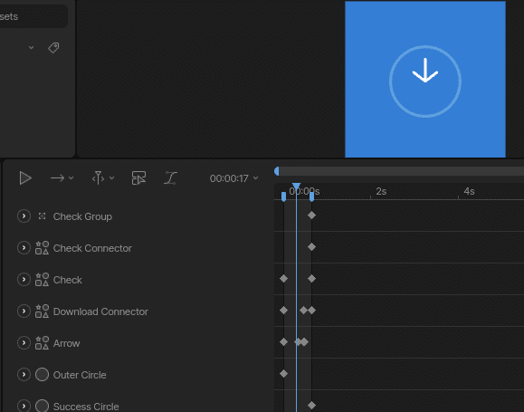Select the Outer Circle keyframe diamond
This screenshot has height=412, width=524.
[284, 374]
